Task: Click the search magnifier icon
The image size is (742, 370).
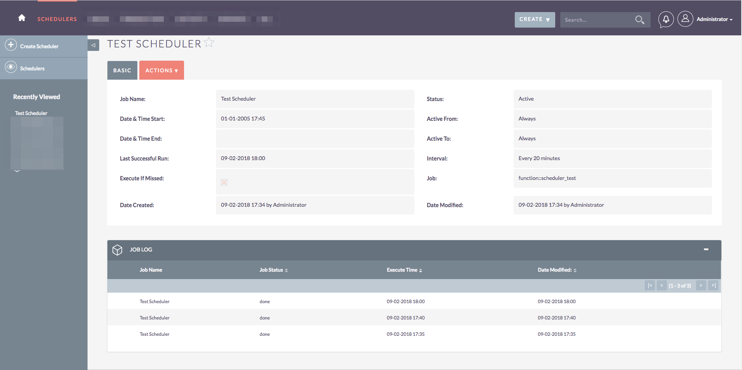Action: click(x=640, y=20)
